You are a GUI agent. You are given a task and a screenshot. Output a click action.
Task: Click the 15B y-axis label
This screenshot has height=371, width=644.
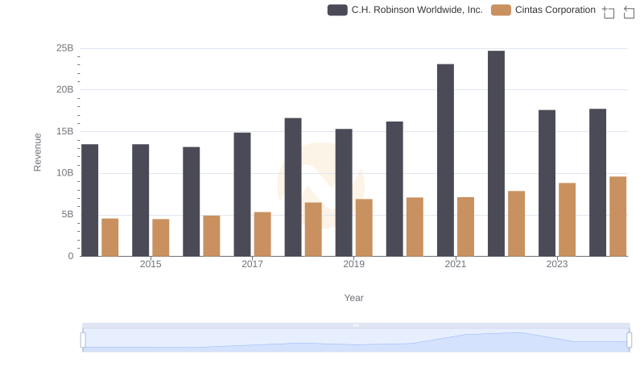[x=65, y=131]
